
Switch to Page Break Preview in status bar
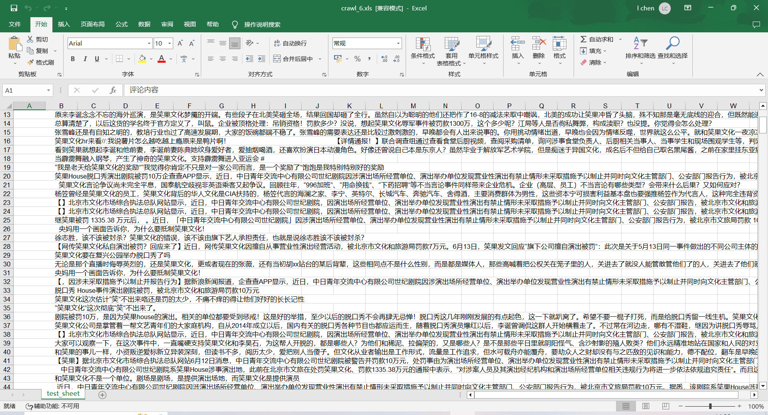666,406
